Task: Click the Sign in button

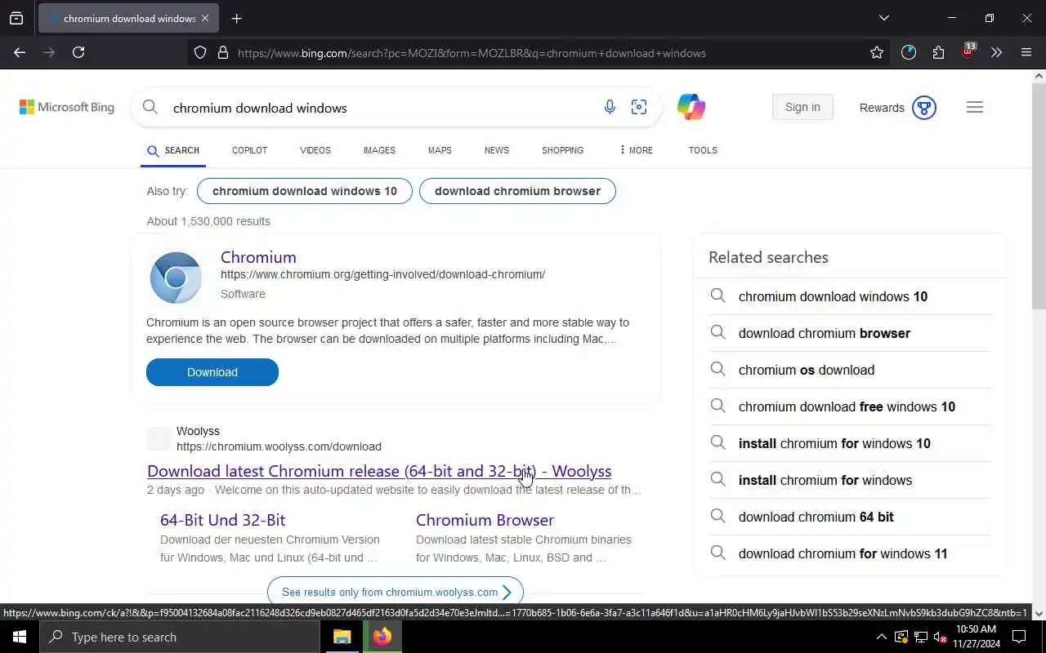Action: coord(802,107)
